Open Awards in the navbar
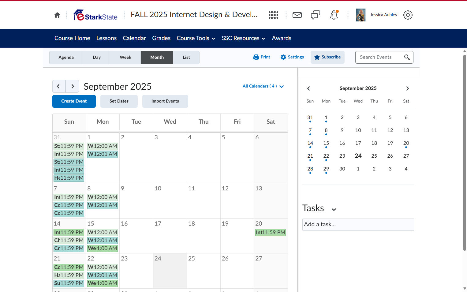 [282, 38]
